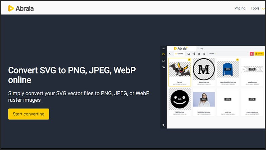Open the wrench settings icon in the sidebar
266x150 pixels.
click(x=164, y=125)
